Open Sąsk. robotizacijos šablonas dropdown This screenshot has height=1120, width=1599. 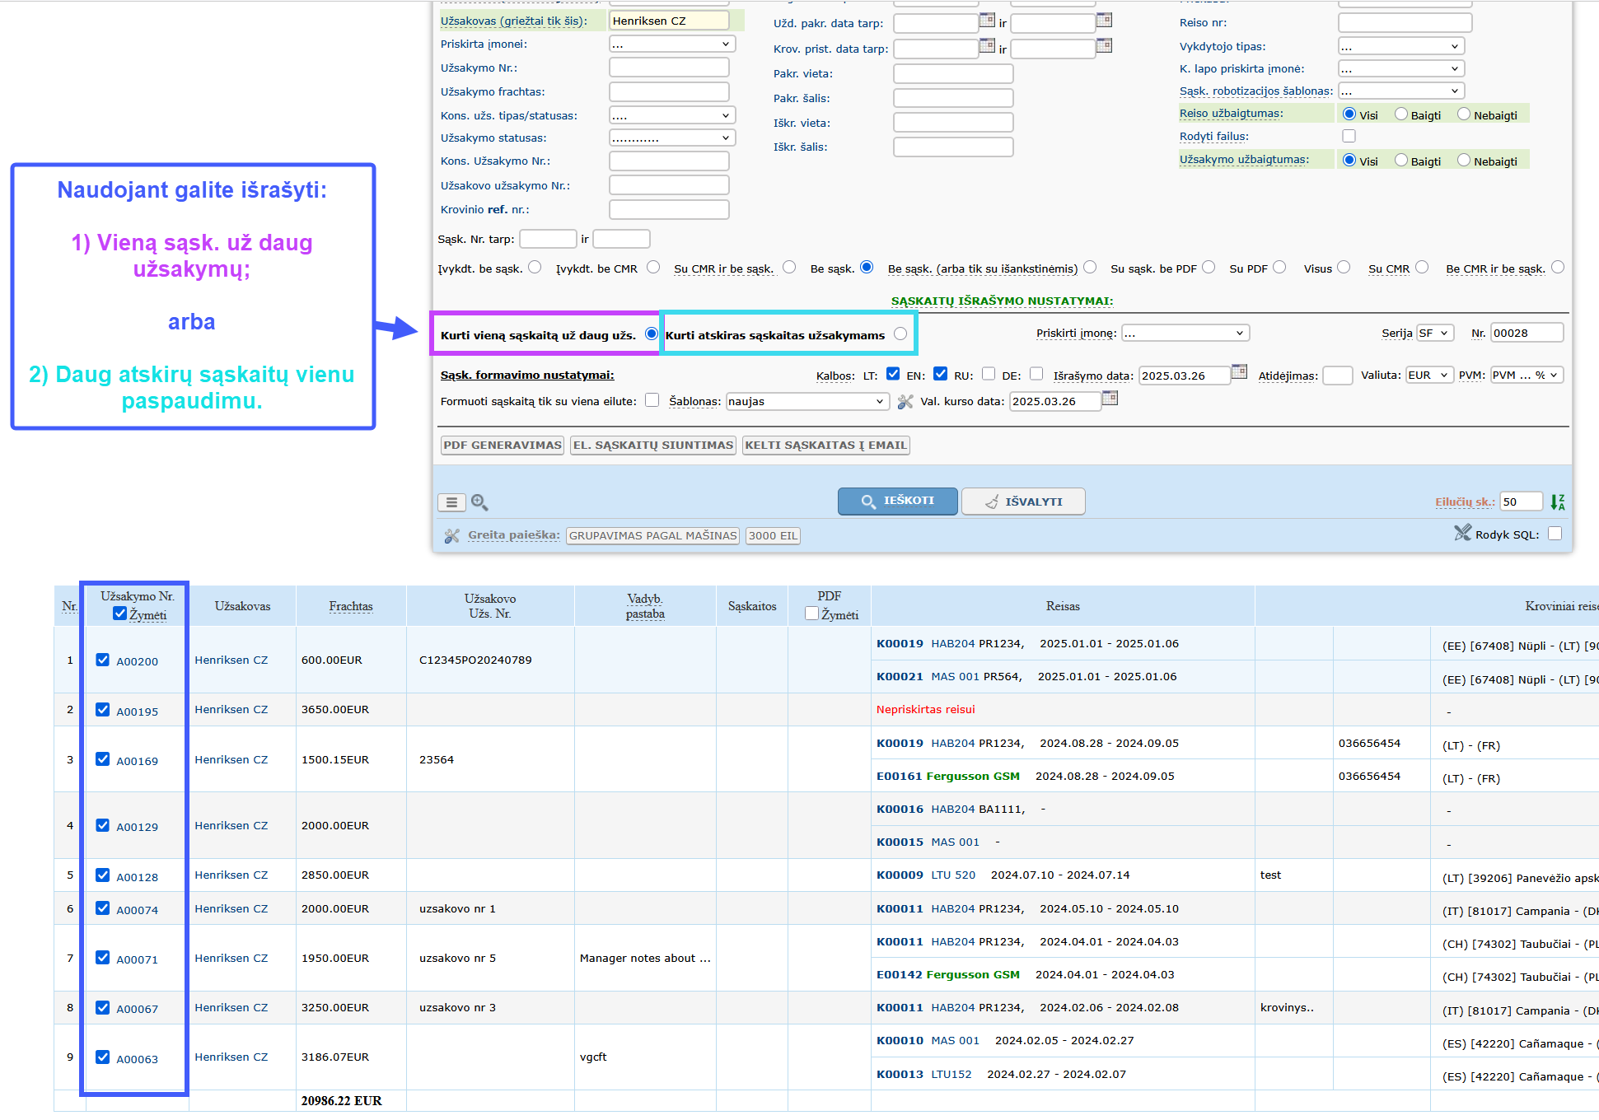pyautogui.click(x=1400, y=91)
